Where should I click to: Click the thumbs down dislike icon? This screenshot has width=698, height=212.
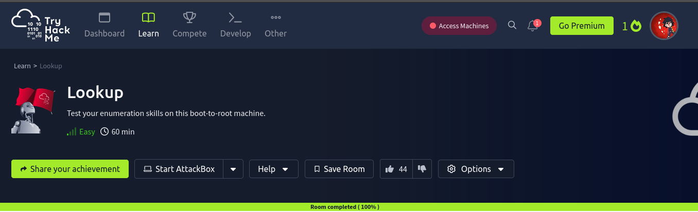click(422, 169)
